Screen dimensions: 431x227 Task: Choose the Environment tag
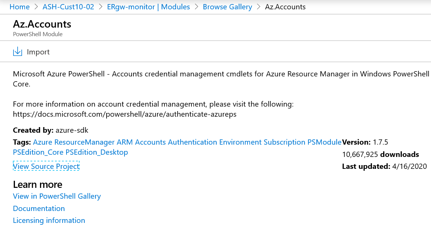click(x=240, y=142)
